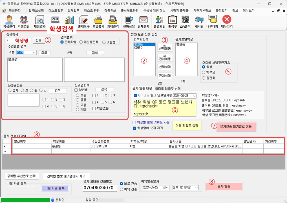Open the QR link expiry date dropdown

coord(194,96)
